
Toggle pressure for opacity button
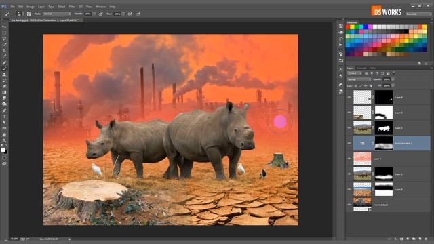click(101, 14)
